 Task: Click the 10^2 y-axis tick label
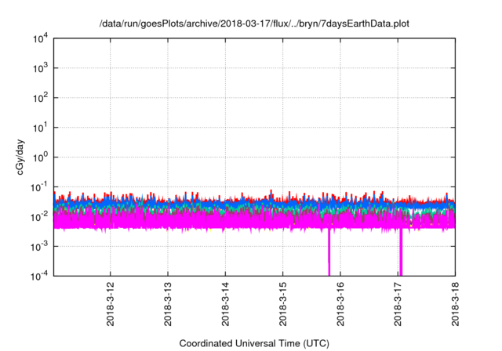click(40, 98)
